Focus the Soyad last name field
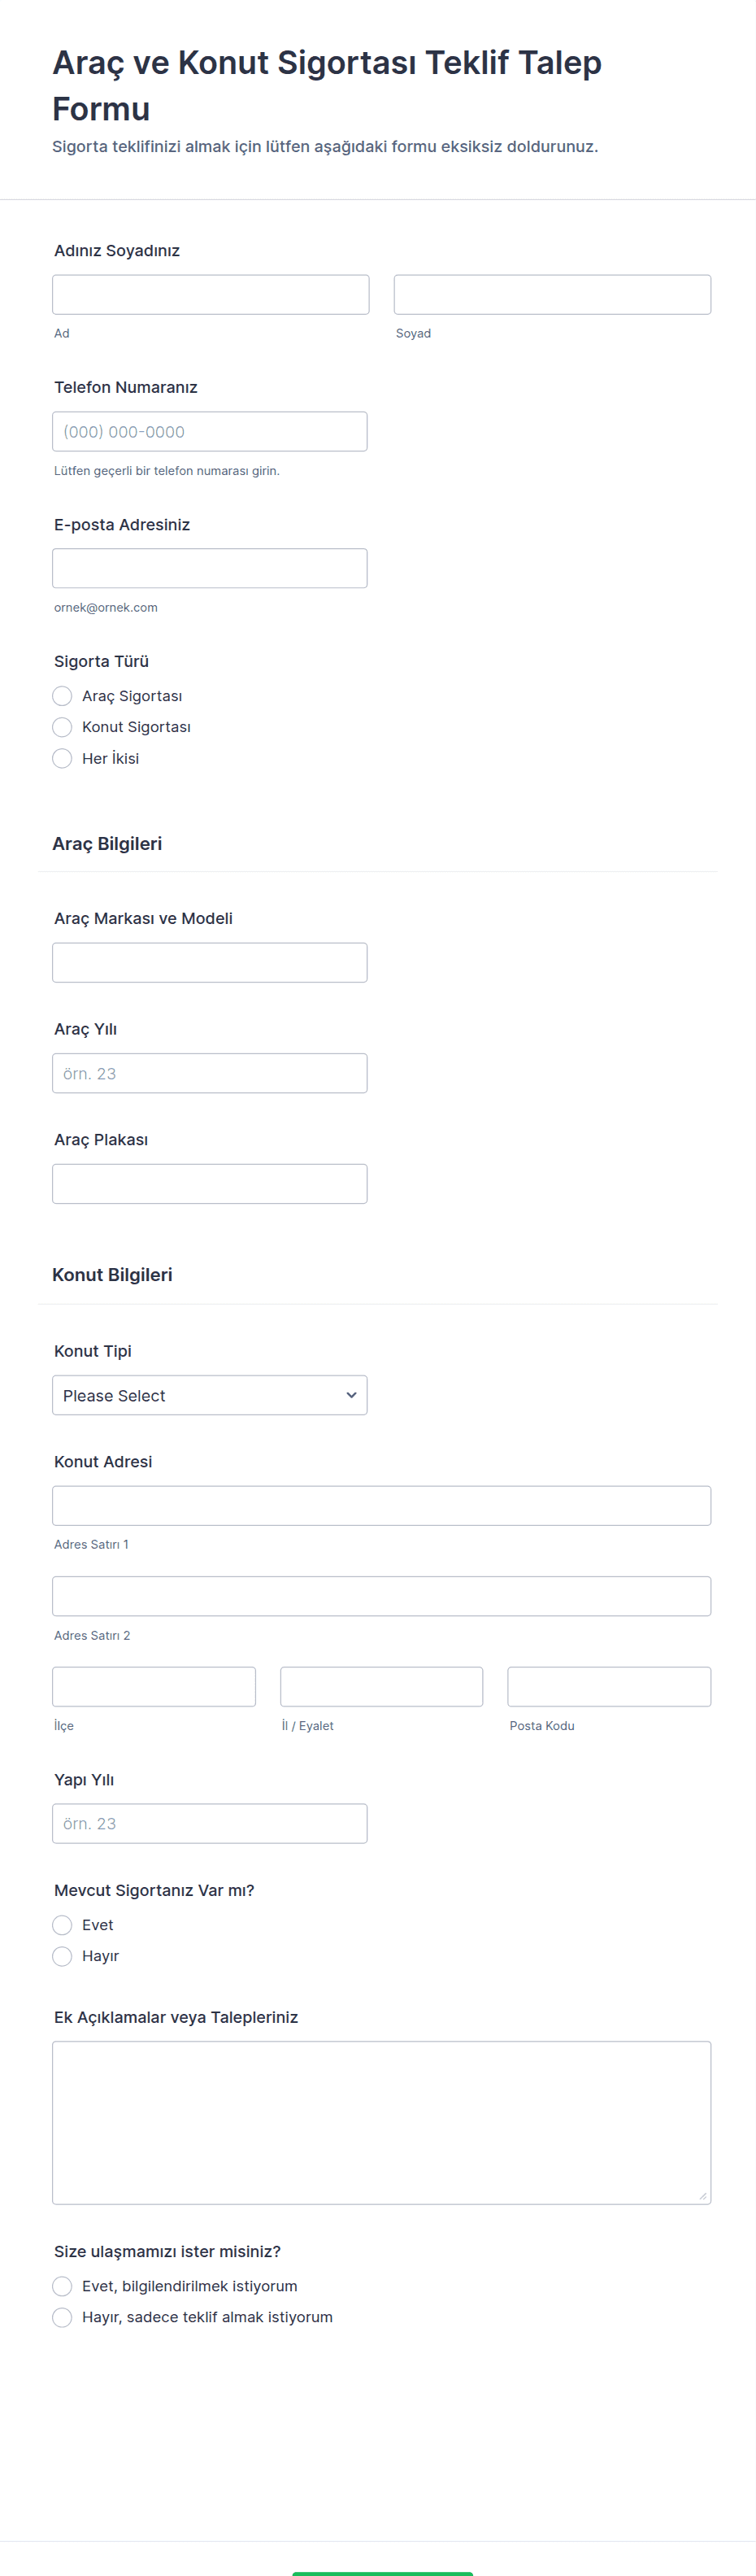This screenshot has height=2576, width=756. point(552,295)
